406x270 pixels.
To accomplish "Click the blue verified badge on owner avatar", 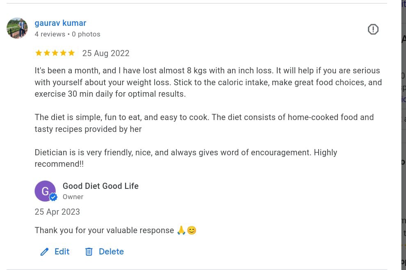I will (x=53, y=197).
